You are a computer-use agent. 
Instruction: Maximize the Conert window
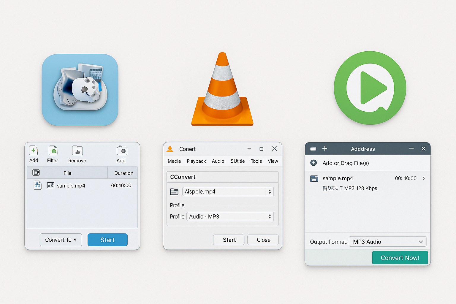[x=261, y=149]
